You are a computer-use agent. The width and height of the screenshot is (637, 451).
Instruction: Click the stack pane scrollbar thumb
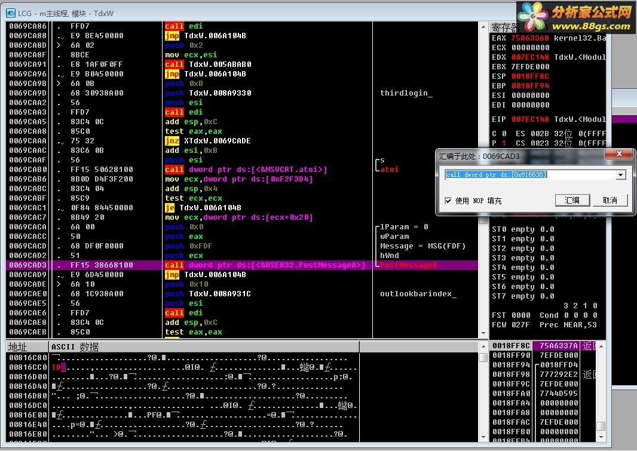(x=601, y=427)
